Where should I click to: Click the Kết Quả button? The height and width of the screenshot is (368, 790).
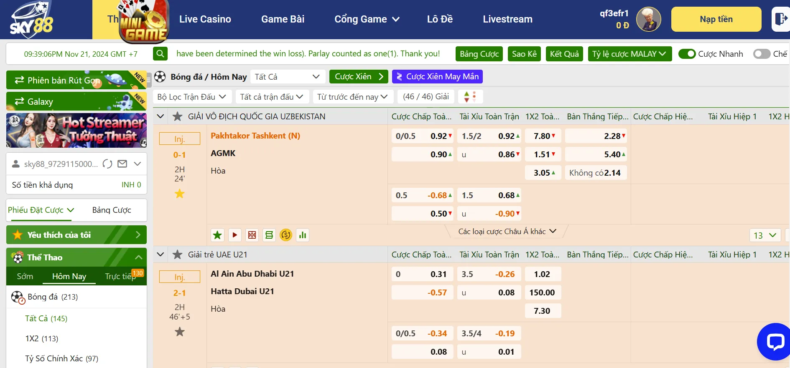click(x=564, y=54)
